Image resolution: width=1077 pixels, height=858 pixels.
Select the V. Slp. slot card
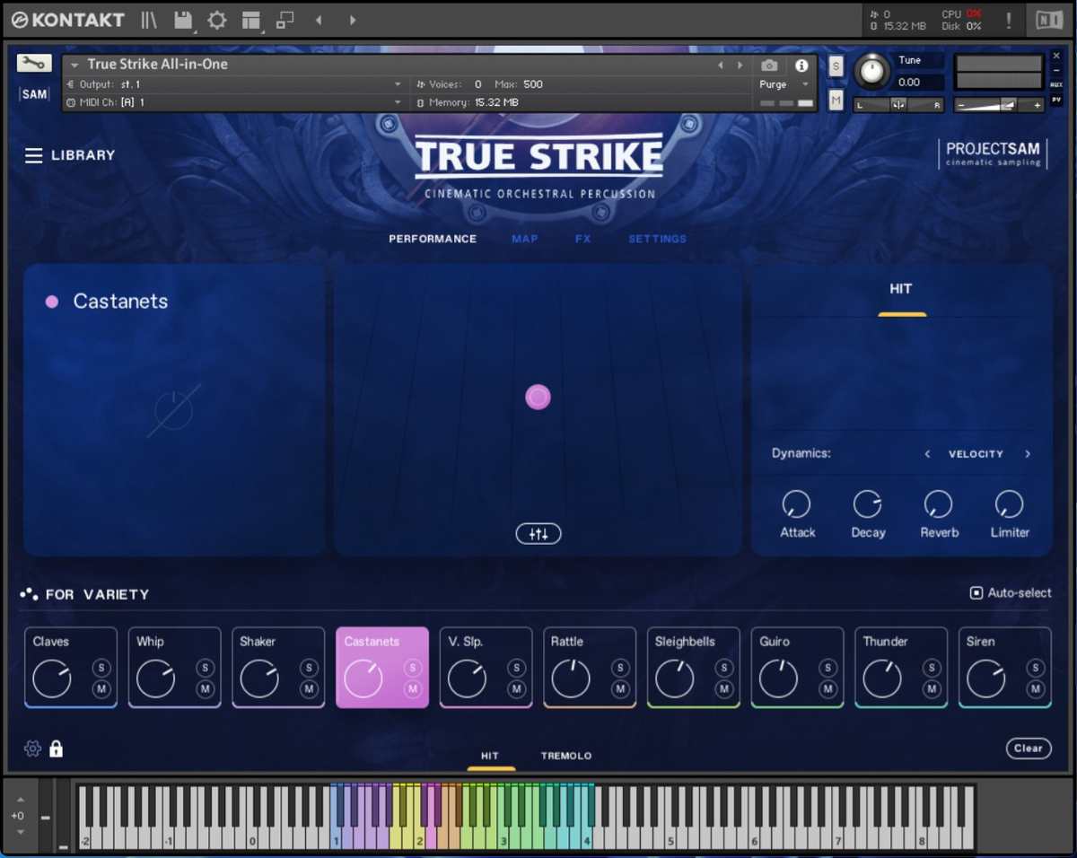click(x=486, y=668)
